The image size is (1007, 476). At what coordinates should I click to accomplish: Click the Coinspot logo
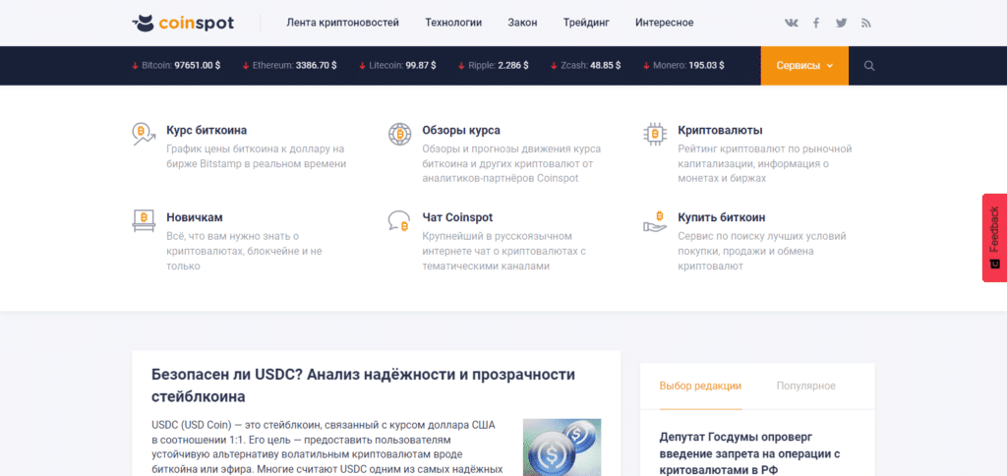[x=183, y=24]
